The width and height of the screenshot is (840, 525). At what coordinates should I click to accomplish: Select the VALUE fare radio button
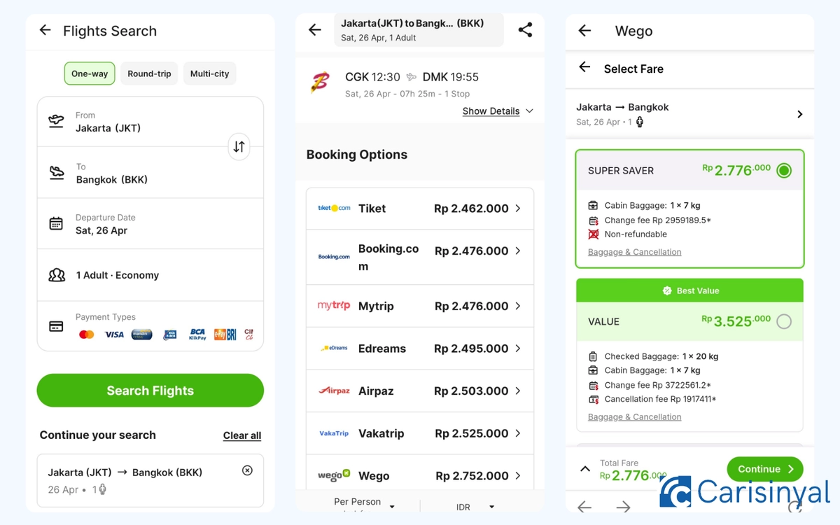(x=784, y=321)
